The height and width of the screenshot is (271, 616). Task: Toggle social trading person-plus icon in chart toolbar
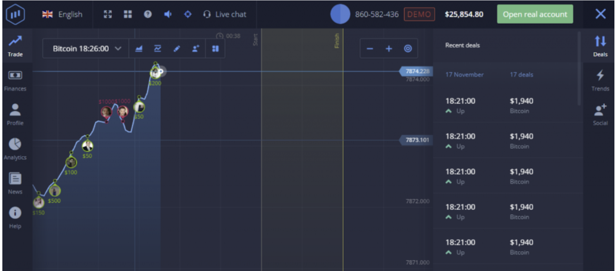click(195, 49)
